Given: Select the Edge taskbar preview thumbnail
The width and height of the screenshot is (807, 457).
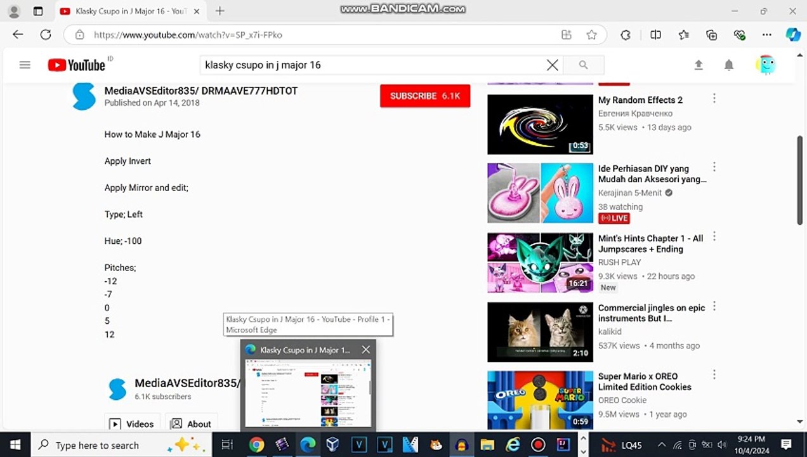Looking at the screenshot, I should coord(308,394).
